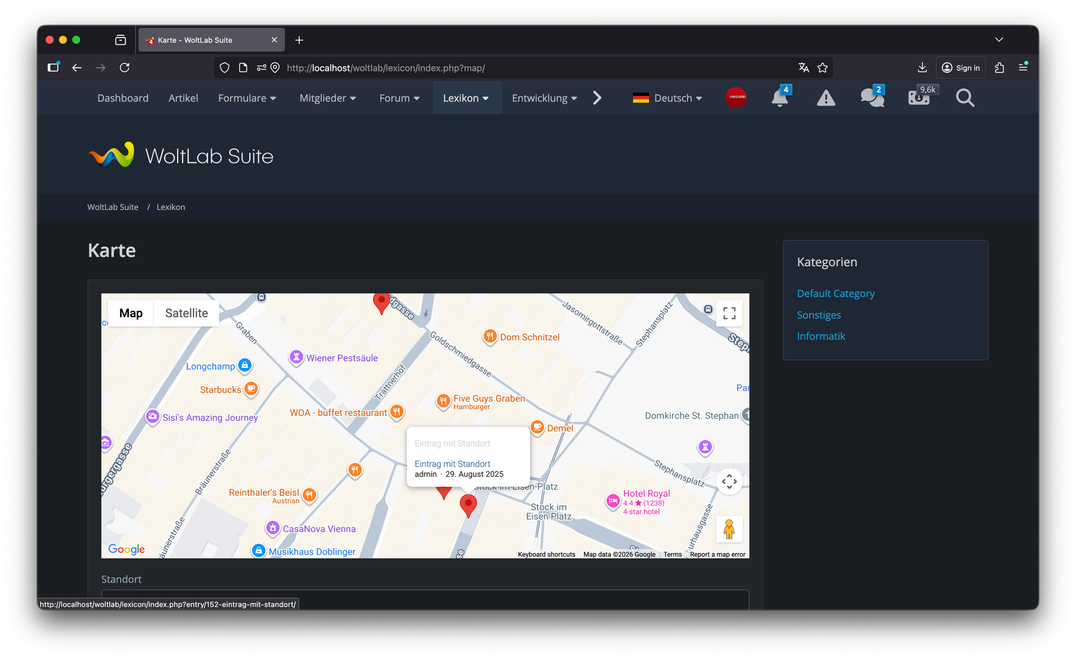The width and height of the screenshot is (1076, 659).
Task: Click the map camera pan control
Action: [729, 481]
